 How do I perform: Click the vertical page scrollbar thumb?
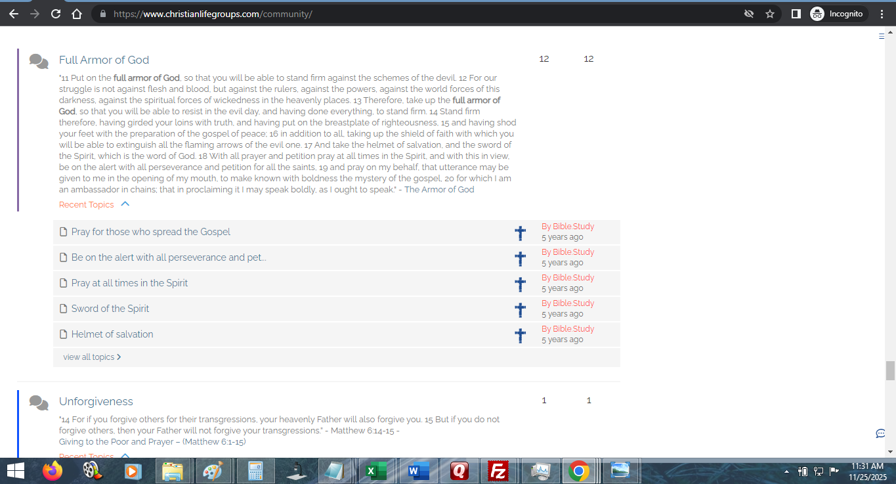(x=890, y=370)
